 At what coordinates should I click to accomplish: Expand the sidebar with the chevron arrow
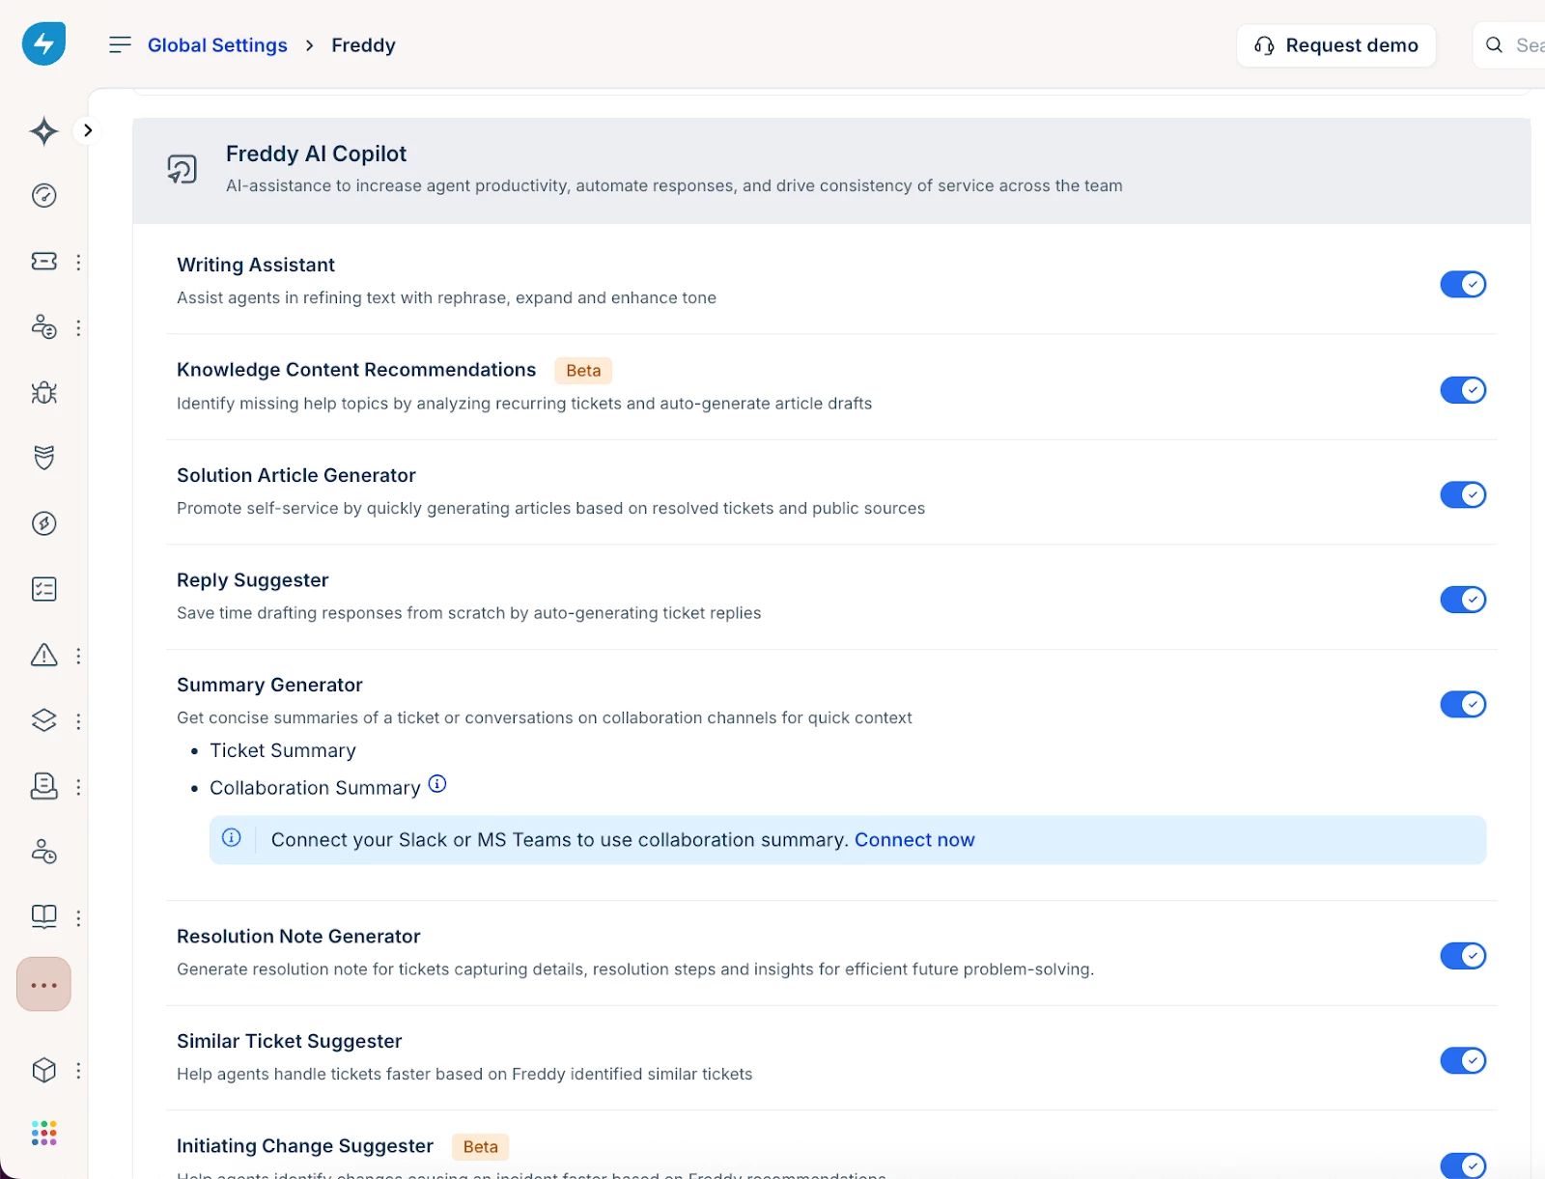coord(88,130)
